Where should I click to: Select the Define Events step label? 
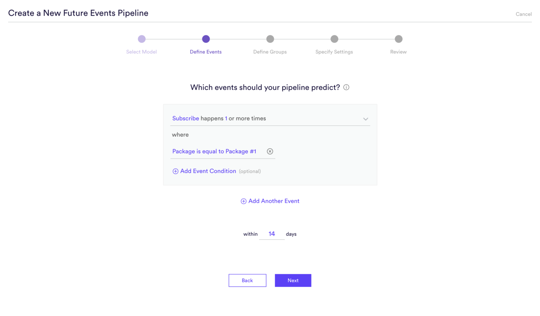(x=206, y=52)
